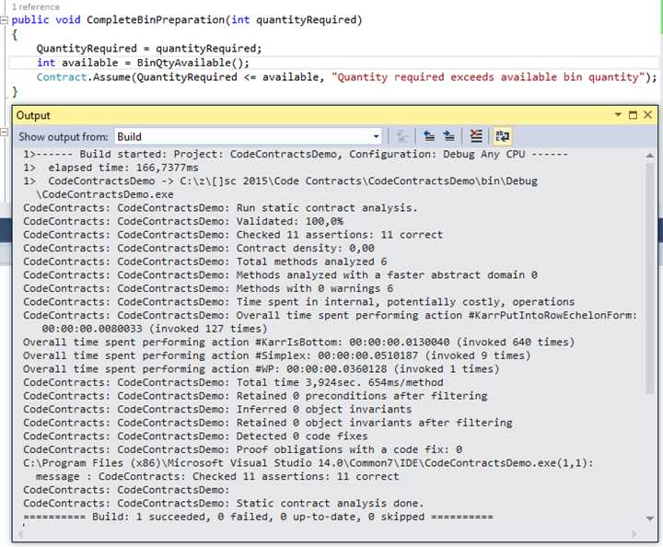Click the Contract.Assume code line
The height and width of the screenshot is (547, 663).
346,77
